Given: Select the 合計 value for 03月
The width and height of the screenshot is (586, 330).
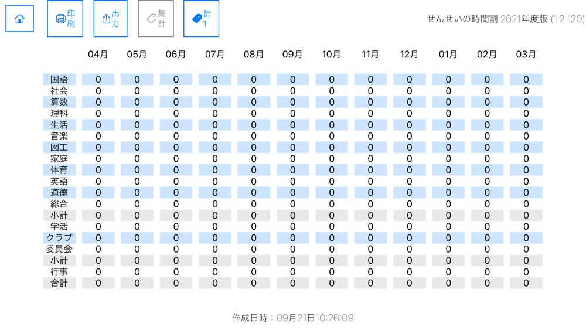Looking at the screenshot, I should point(526,283).
